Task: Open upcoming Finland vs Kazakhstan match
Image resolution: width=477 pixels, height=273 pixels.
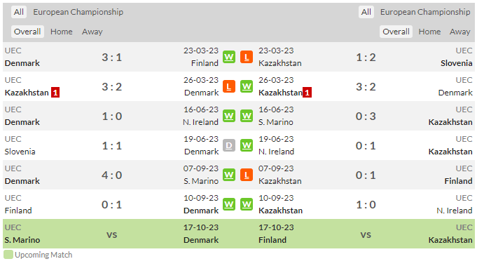Action: [366, 234]
